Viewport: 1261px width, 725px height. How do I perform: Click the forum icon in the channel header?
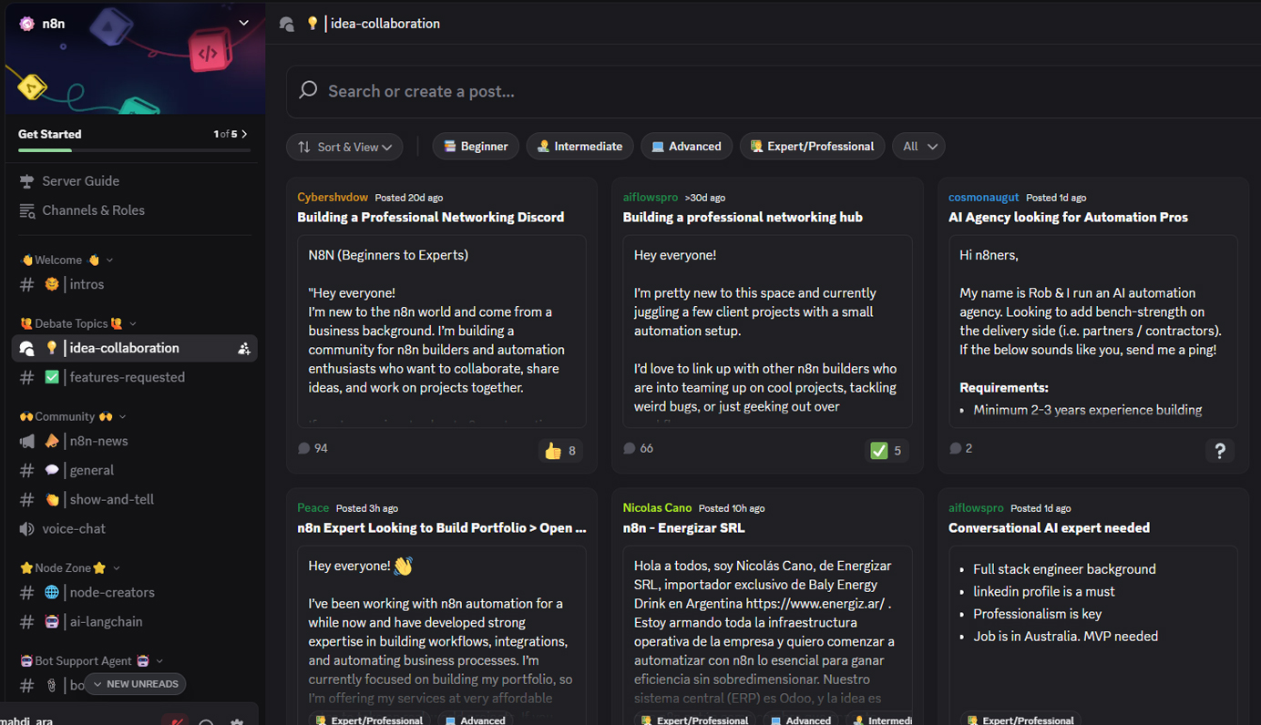[286, 25]
